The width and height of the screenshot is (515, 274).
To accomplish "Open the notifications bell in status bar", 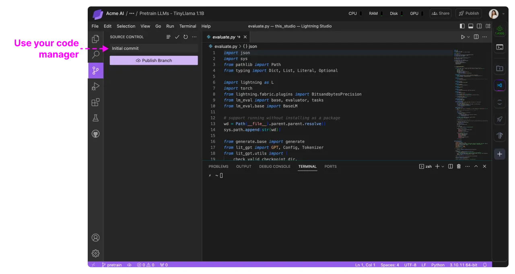I will (x=485, y=265).
